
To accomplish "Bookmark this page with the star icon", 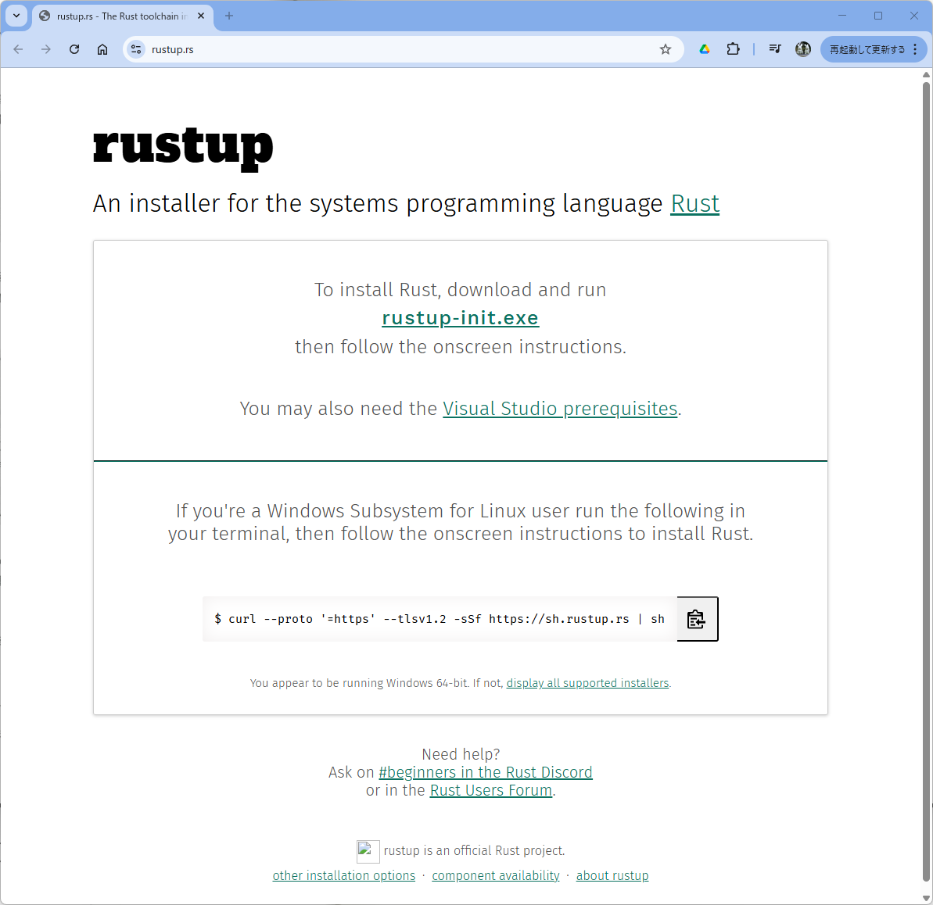I will point(666,49).
